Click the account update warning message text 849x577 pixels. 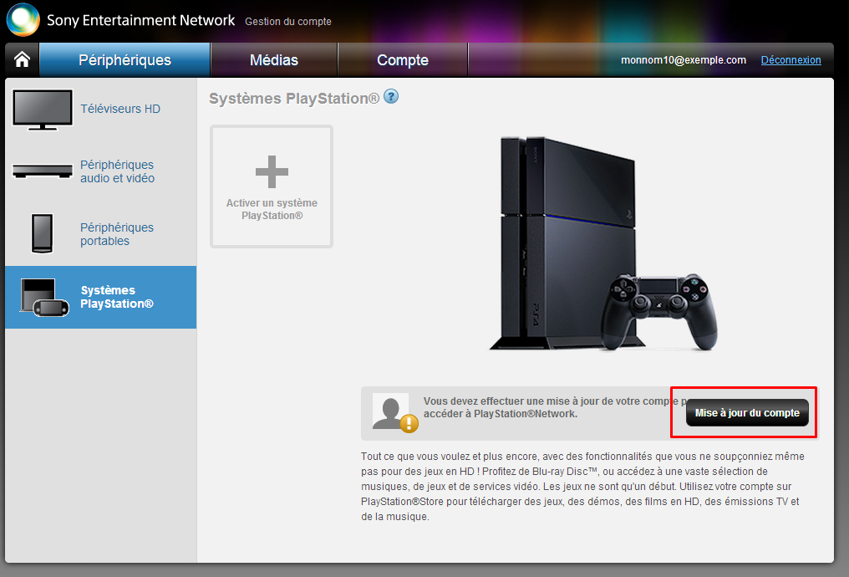click(x=555, y=407)
